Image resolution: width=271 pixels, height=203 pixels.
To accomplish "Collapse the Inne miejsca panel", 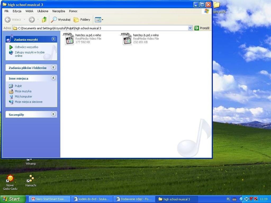I will [x=53, y=78].
